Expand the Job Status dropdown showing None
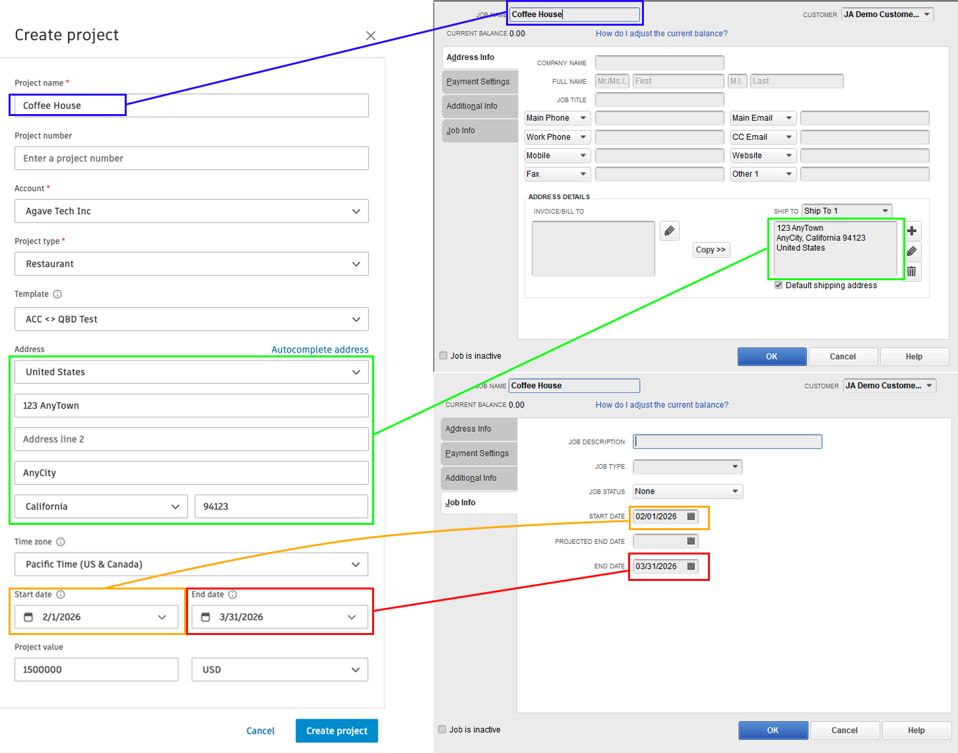This screenshot has height=753, width=958. (x=734, y=491)
